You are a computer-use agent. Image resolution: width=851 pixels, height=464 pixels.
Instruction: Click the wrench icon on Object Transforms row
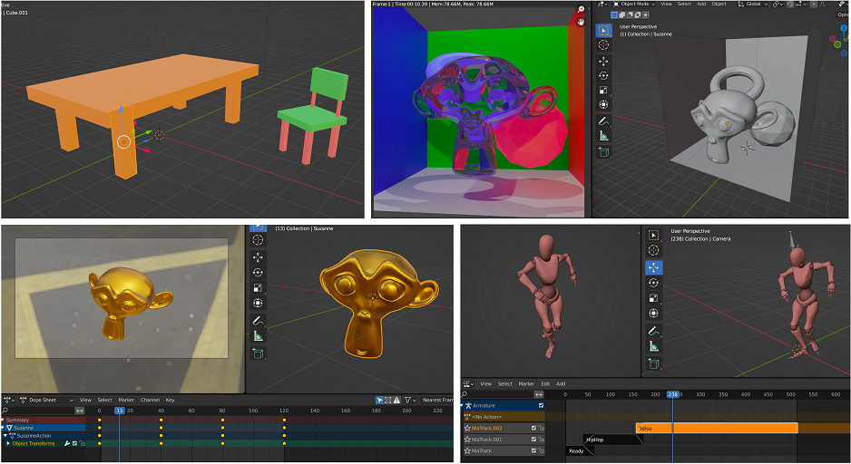67,443
